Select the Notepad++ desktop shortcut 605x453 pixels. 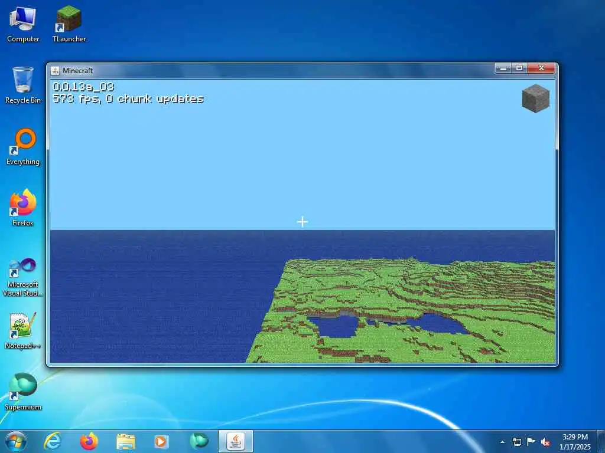point(23,330)
